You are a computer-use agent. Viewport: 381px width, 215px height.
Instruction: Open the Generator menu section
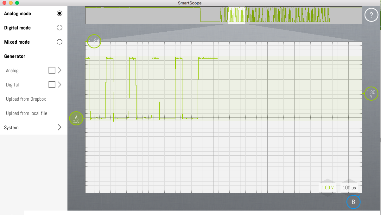tap(15, 56)
